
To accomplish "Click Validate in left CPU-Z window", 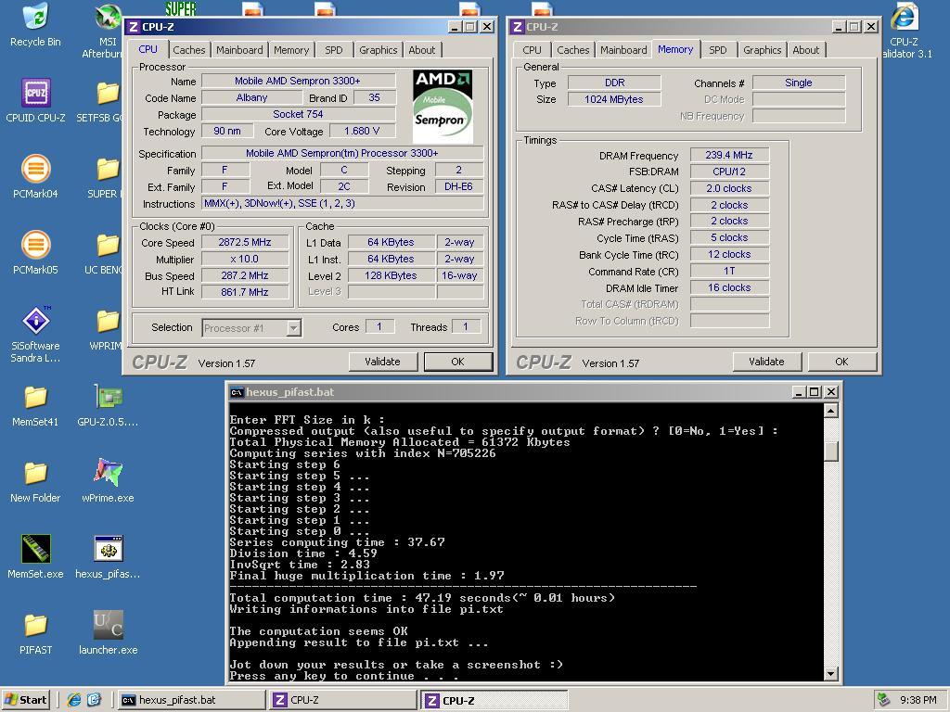I will click(x=383, y=362).
